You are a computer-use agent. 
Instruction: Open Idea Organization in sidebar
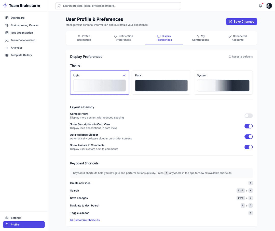click(22, 33)
